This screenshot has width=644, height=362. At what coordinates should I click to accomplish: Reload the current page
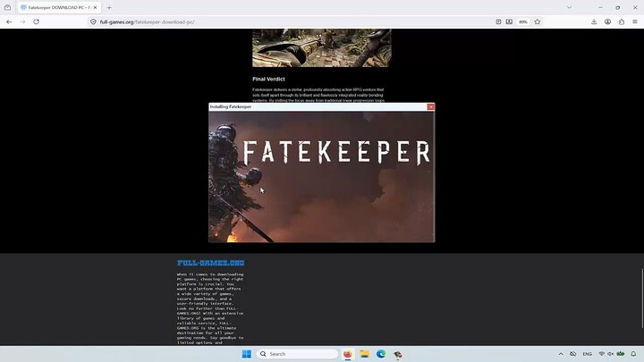click(36, 21)
